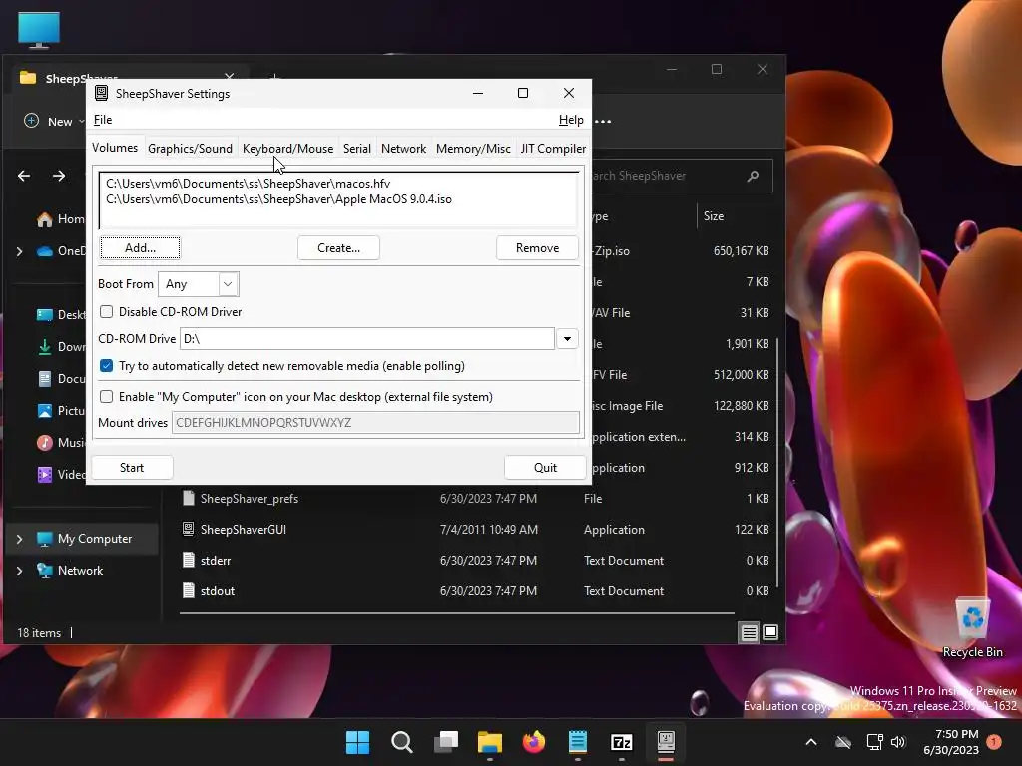Add a new Explorer tab

coord(274,76)
